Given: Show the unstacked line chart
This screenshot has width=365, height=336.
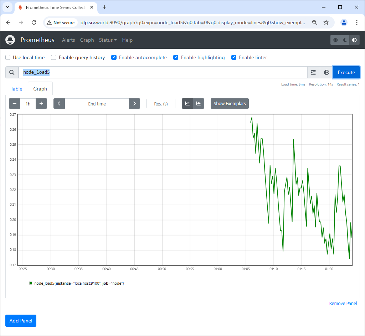Looking at the screenshot, I should (187, 104).
